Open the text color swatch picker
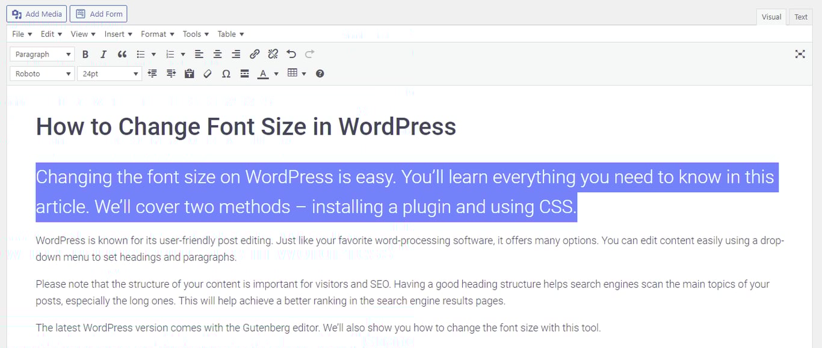This screenshot has height=348, width=822. 276,73
